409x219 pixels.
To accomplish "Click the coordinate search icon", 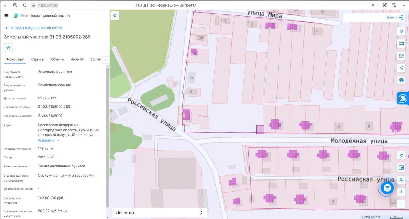I will (401, 180).
